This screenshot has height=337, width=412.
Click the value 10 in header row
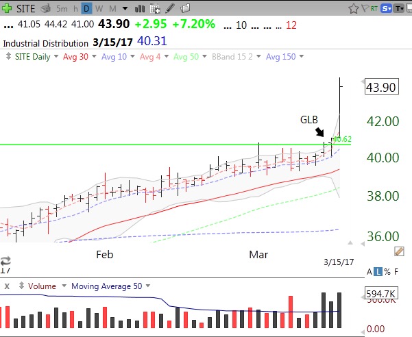click(x=241, y=25)
